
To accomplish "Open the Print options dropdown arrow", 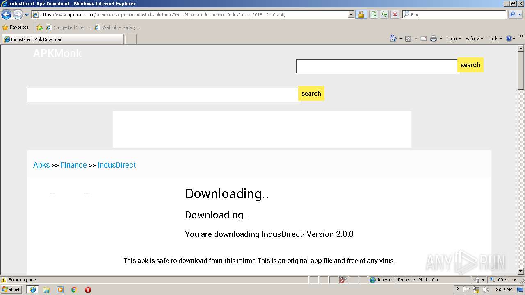I will tap(441, 39).
